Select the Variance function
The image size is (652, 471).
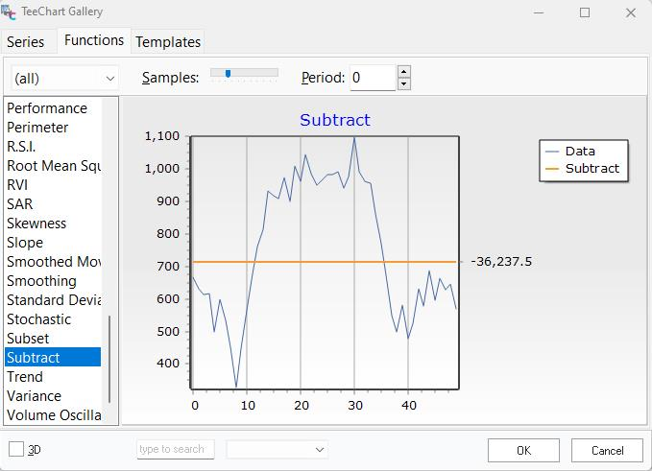(x=34, y=396)
